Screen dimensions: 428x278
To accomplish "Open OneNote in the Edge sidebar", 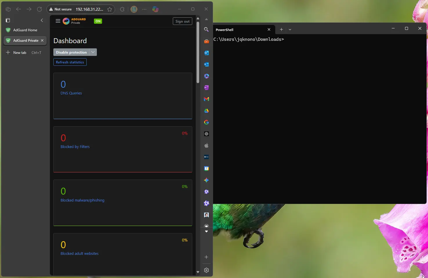I will 206,87.
